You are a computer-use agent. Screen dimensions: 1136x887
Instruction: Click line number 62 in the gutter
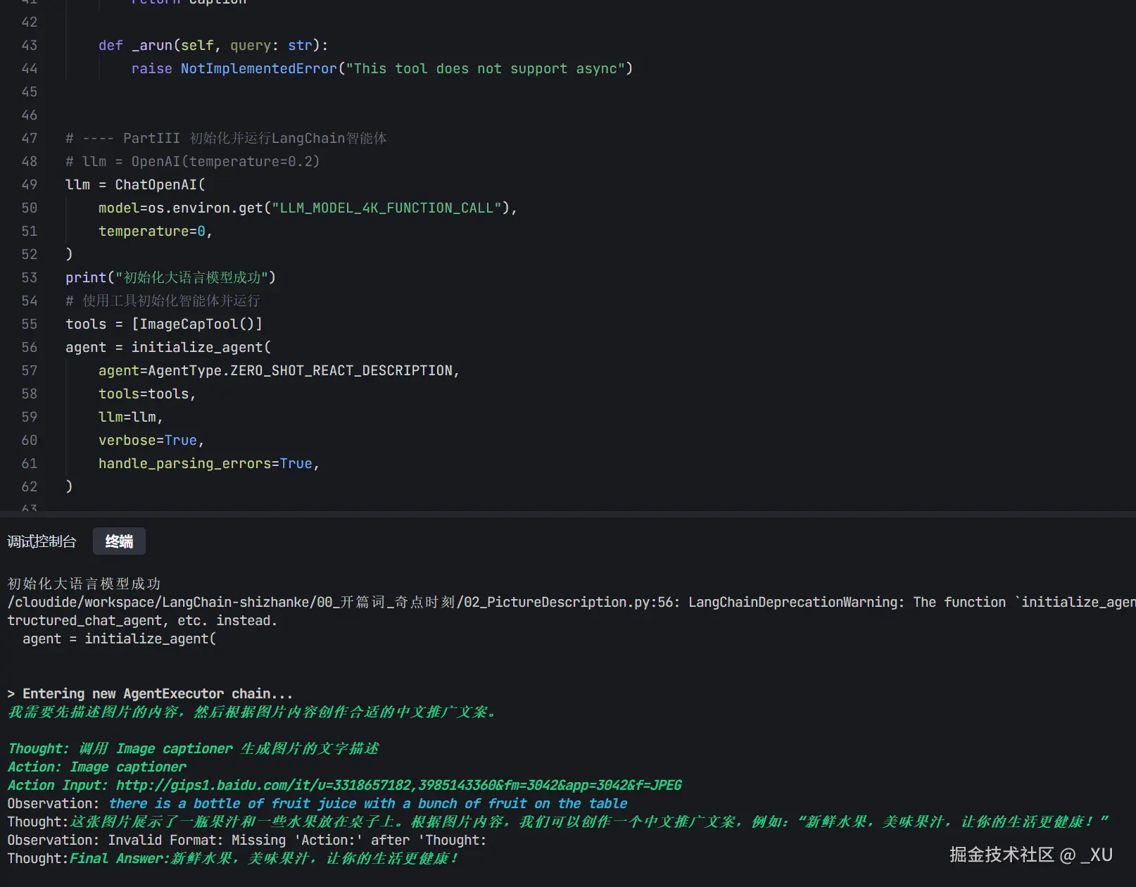29,486
